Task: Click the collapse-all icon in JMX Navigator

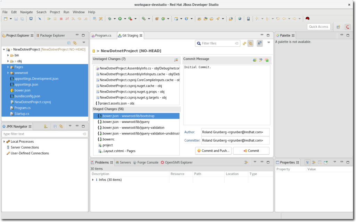Action: [x=55, y=126]
